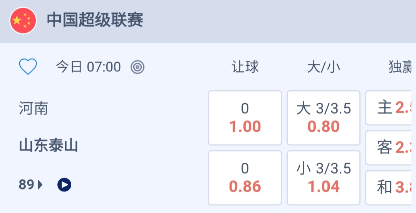Choose the 主 home win odds
Image resolution: width=416 pixels, height=213 pixels.
click(391, 108)
